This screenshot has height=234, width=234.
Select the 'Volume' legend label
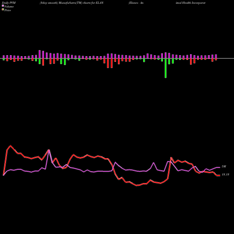click(x=9, y=7)
